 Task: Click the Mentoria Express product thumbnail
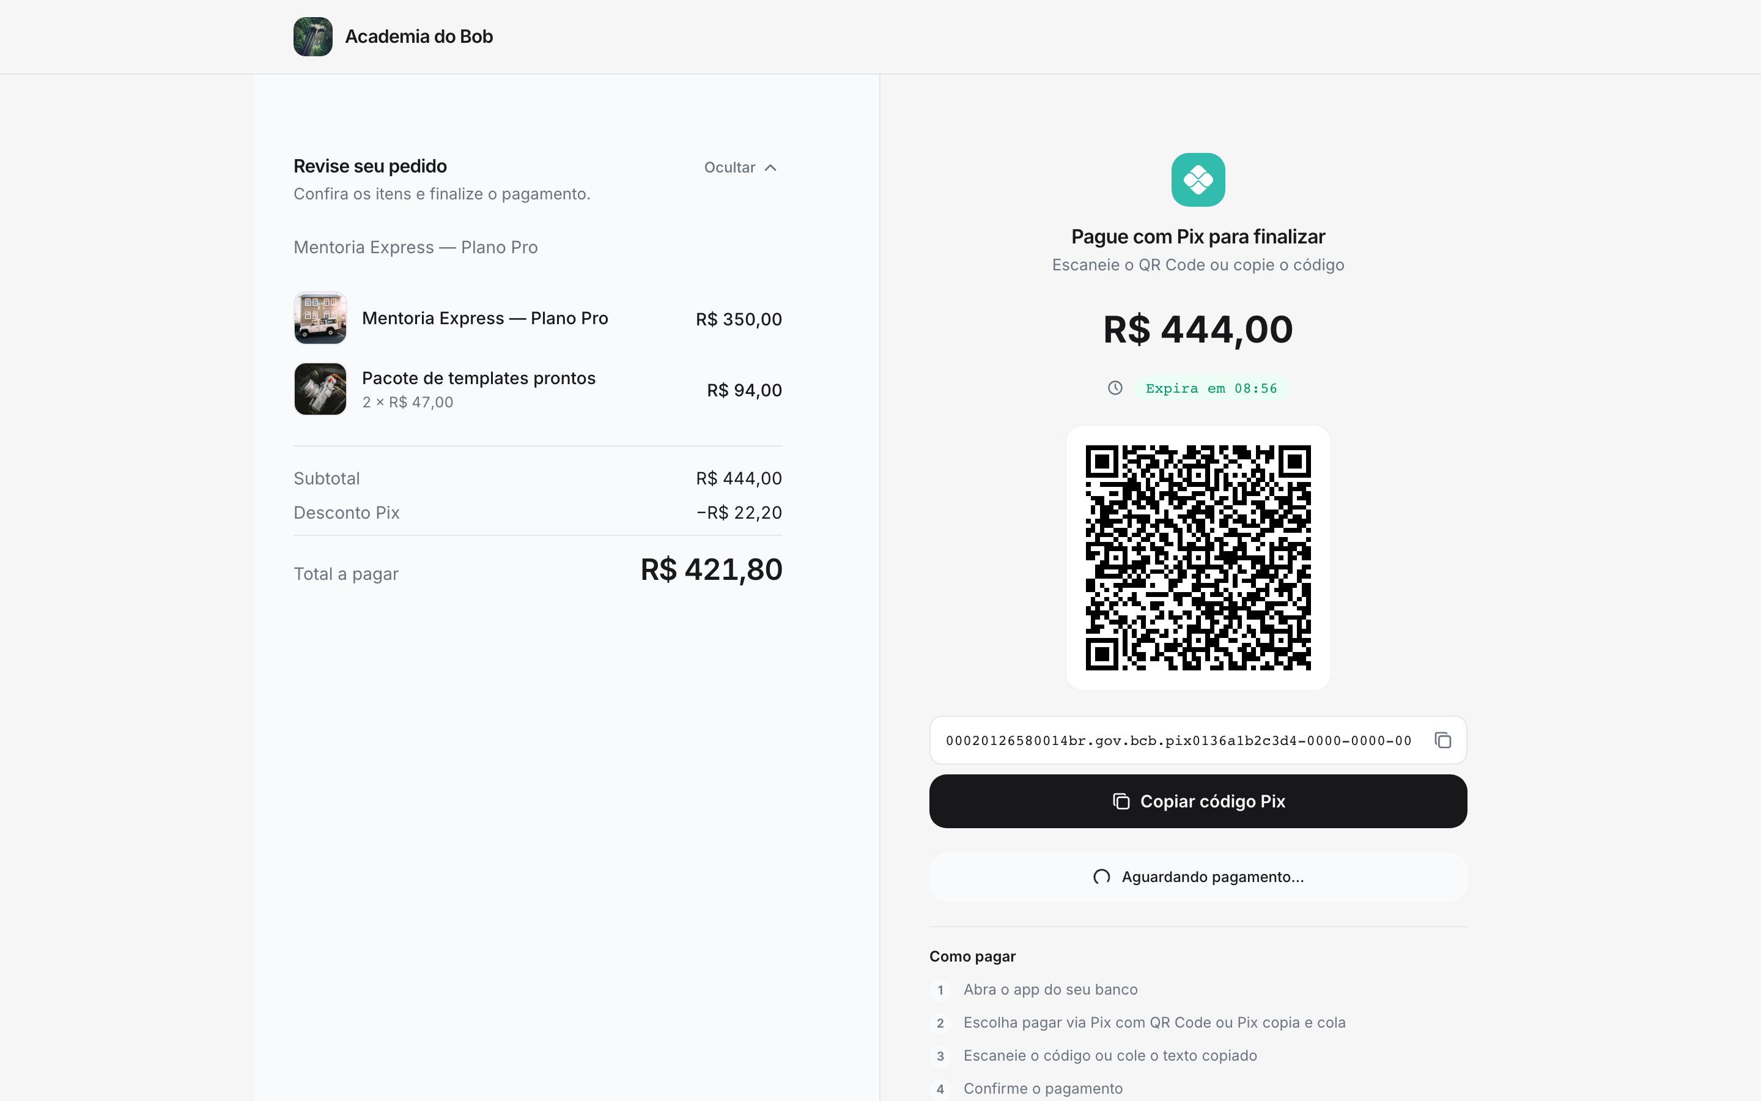320,318
